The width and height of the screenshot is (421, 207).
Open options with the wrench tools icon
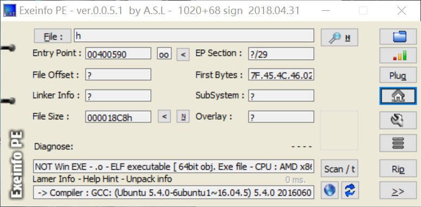pos(398,120)
